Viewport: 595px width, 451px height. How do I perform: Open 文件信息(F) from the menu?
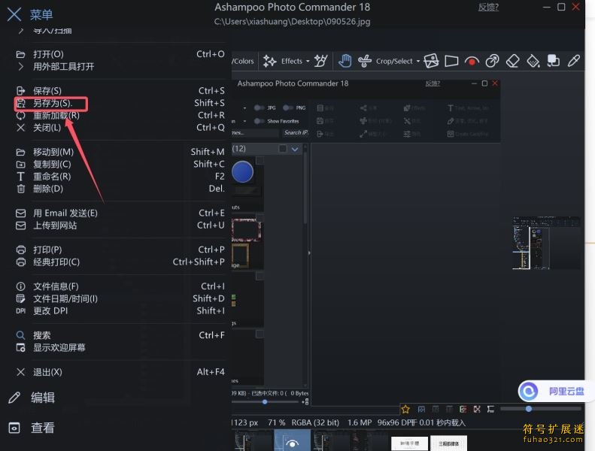(x=120, y=286)
